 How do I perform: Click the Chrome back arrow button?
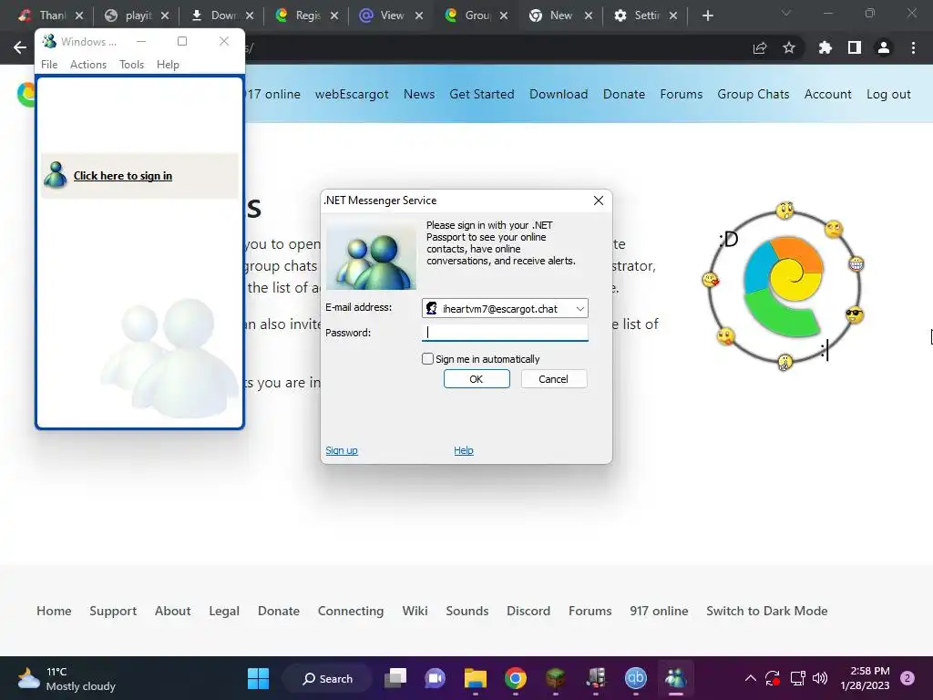coord(20,47)
